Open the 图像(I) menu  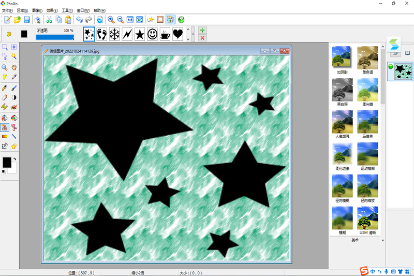pyautogui.click(x=37, y=10)
